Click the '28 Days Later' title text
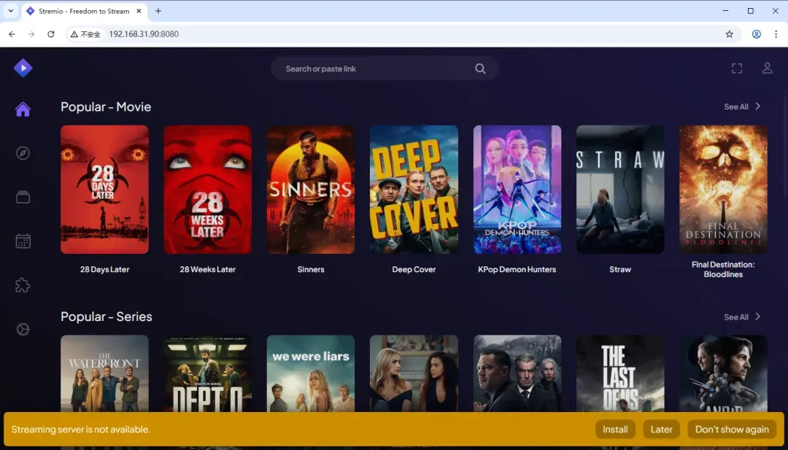The height and width of the screenshot is (450, 788). [104, 269]
